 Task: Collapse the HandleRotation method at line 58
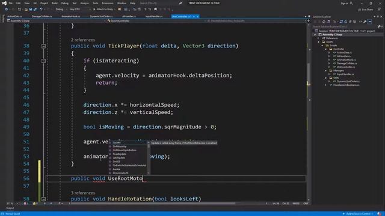point(43,199)
